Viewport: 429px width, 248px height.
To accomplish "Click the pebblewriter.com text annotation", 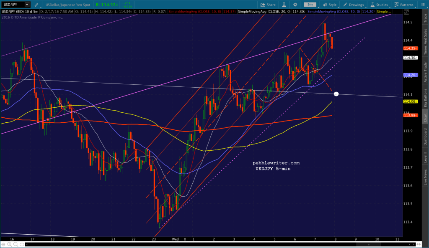I will click(x=276, y=163).
